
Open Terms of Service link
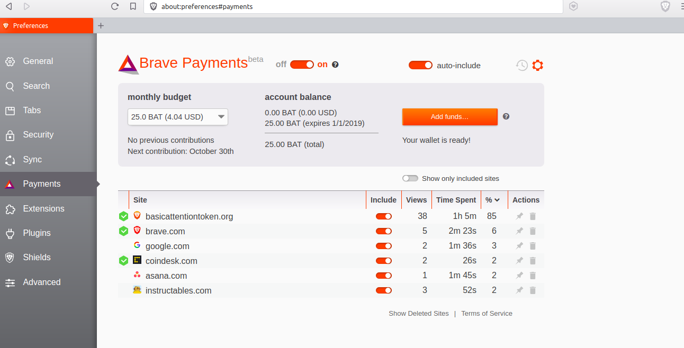(487, 313)
